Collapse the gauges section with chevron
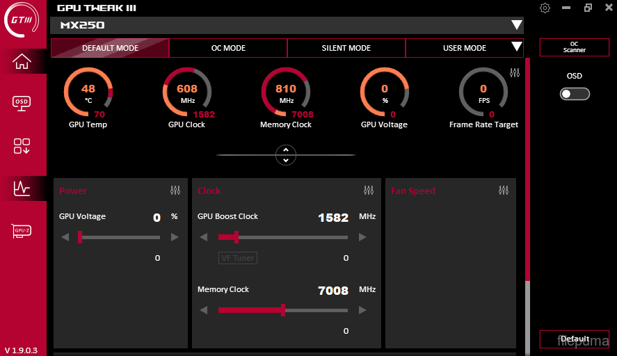The height and width of the screenshot is (356, 617). [286, 155]
